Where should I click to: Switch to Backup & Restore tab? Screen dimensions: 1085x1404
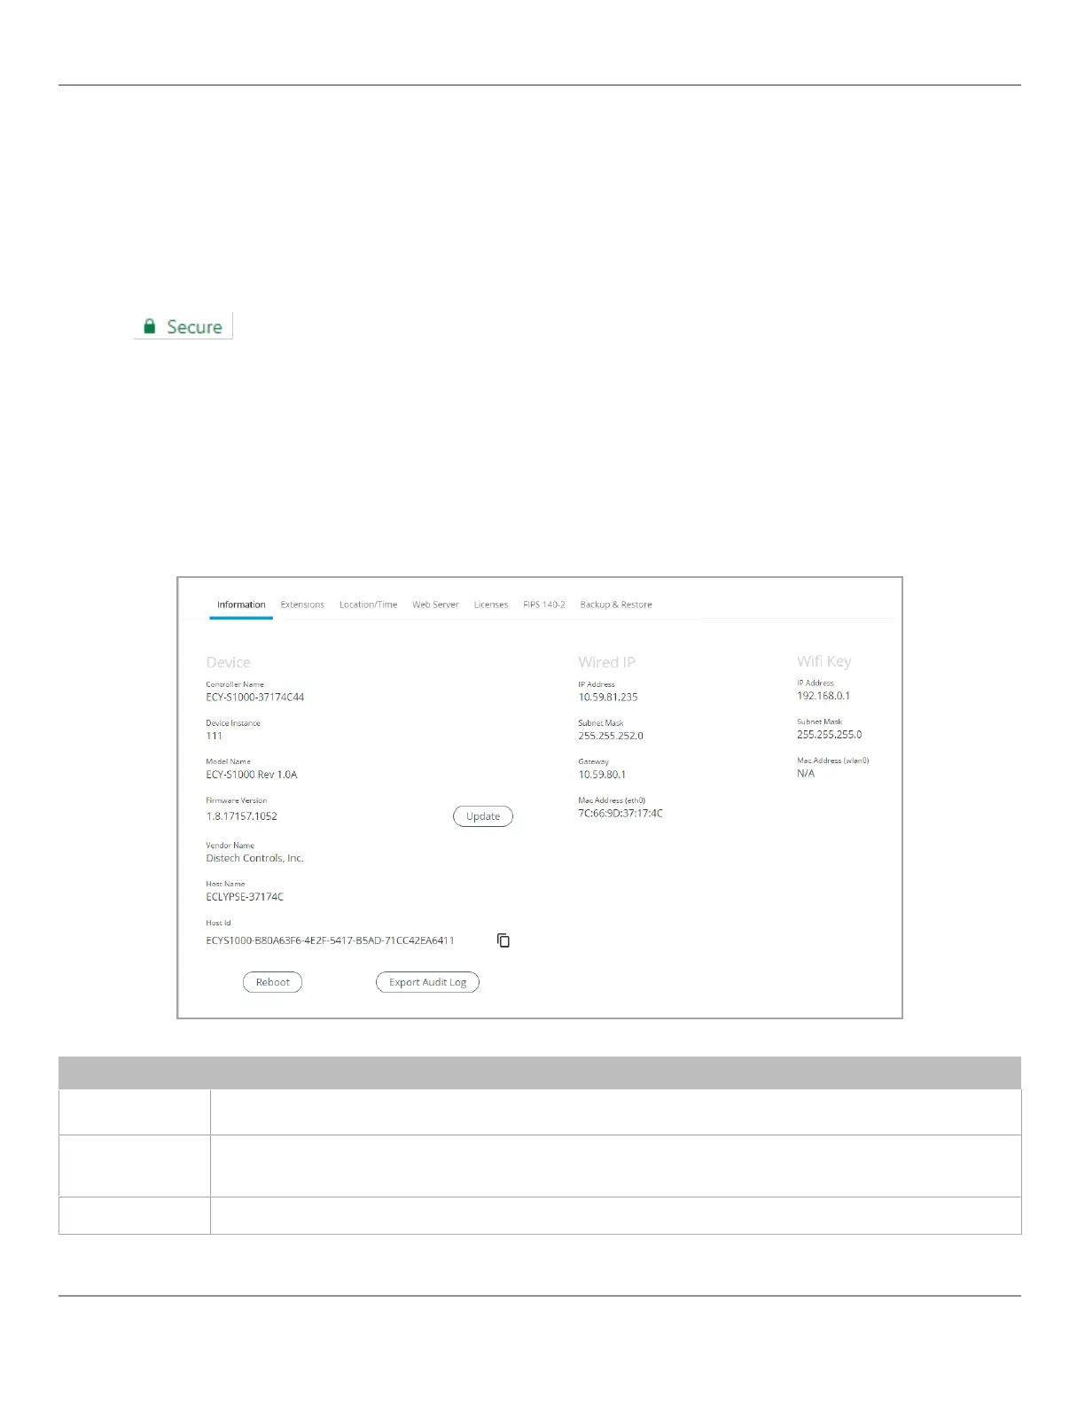[x=616, y=604]
